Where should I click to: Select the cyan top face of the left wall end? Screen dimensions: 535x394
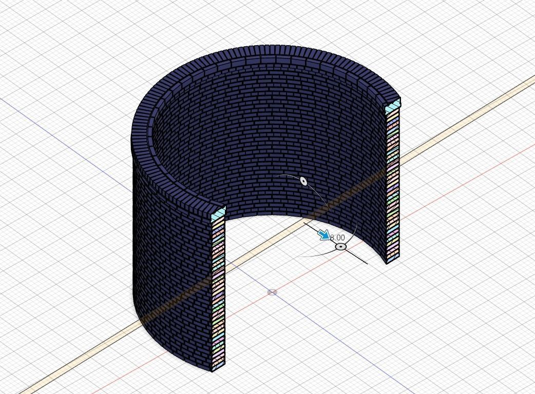tap(218, 215)
